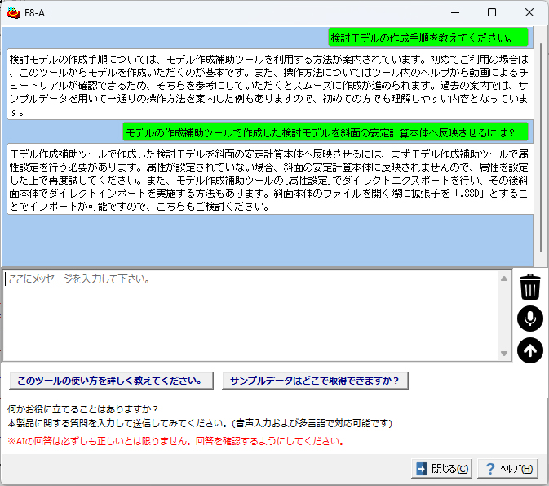This screenshot has height=486, width=549.
Task: Close the F8-AI window with X
Action: tap(529, 12)
